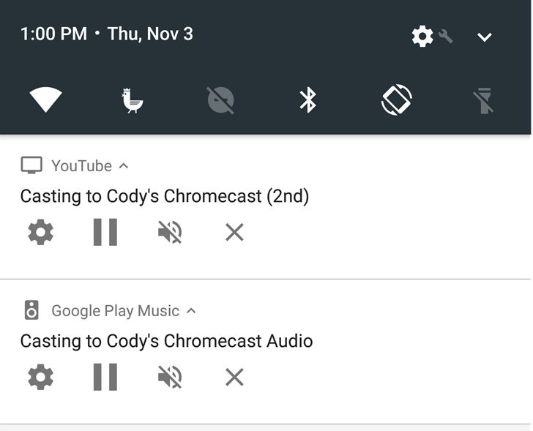Tap the chicken-shaped quick settings tile

click(x=133, y=100)
